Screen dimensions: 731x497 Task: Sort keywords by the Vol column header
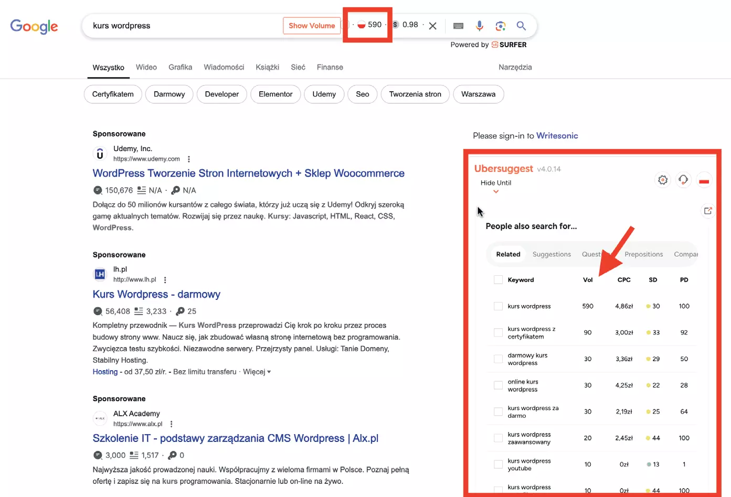(588, 280)
